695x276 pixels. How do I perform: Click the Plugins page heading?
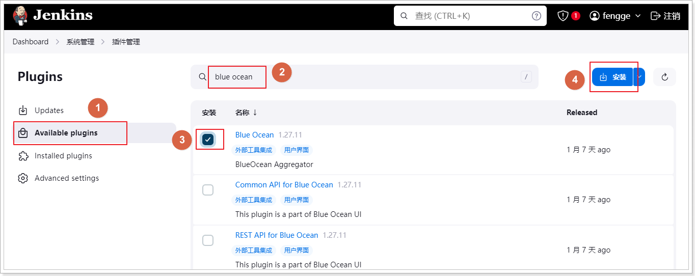[40, 77]
